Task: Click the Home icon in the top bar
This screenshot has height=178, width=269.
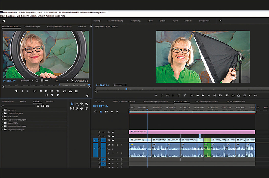Action: (3, 20)
